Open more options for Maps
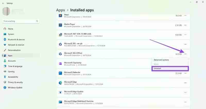The image size is (206, 109). (185, 16)
